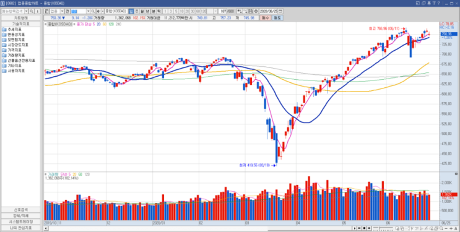Click the stop button in bottom controls
Viewport: 460px width, 232px height.
pos(364,228)
